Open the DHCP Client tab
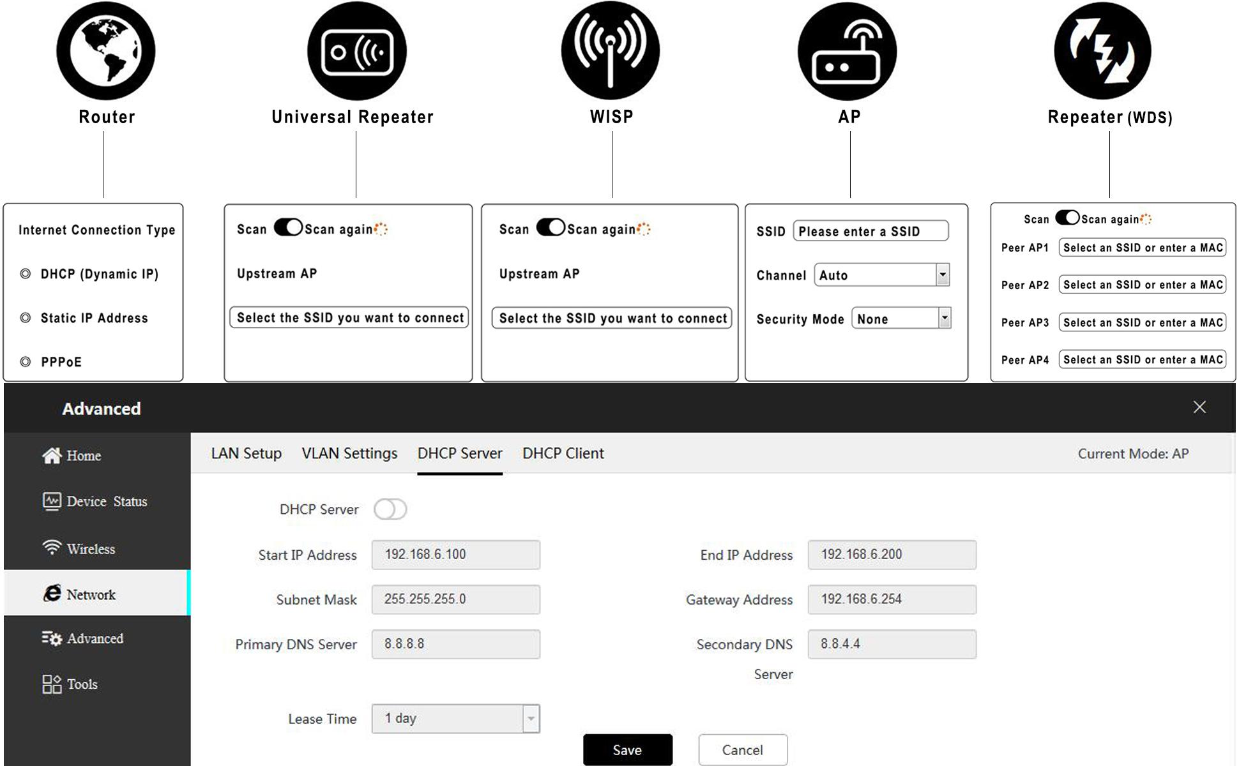 coord(563,453)
